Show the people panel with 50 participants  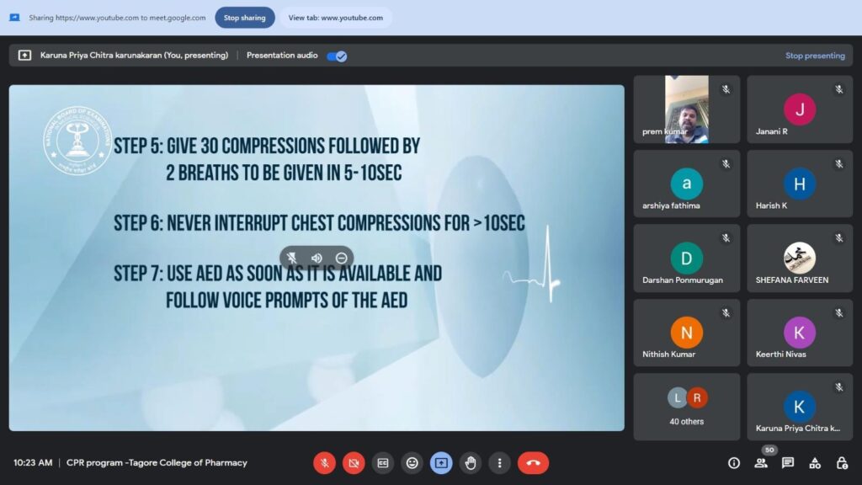tap(761, 463)
